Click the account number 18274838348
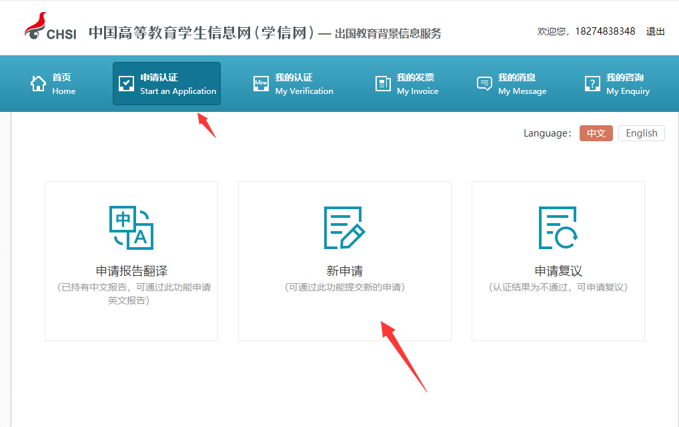The image size is (679, 427). [605, 31]
